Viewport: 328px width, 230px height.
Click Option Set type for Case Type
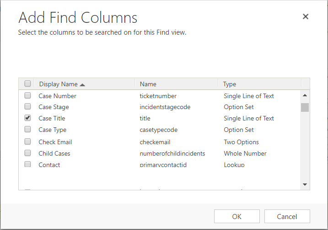239,130
